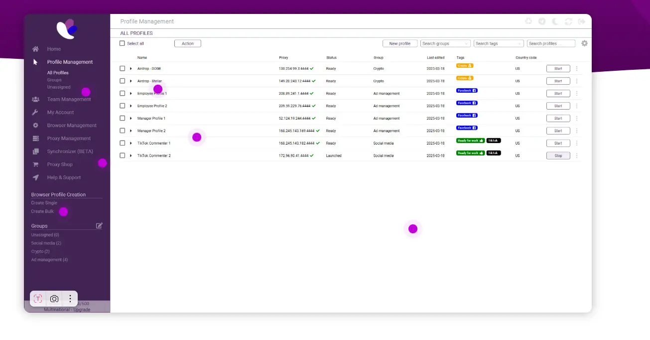Click the logout icon in header
The image size is (650, 340).
click(x=582, y=21)
